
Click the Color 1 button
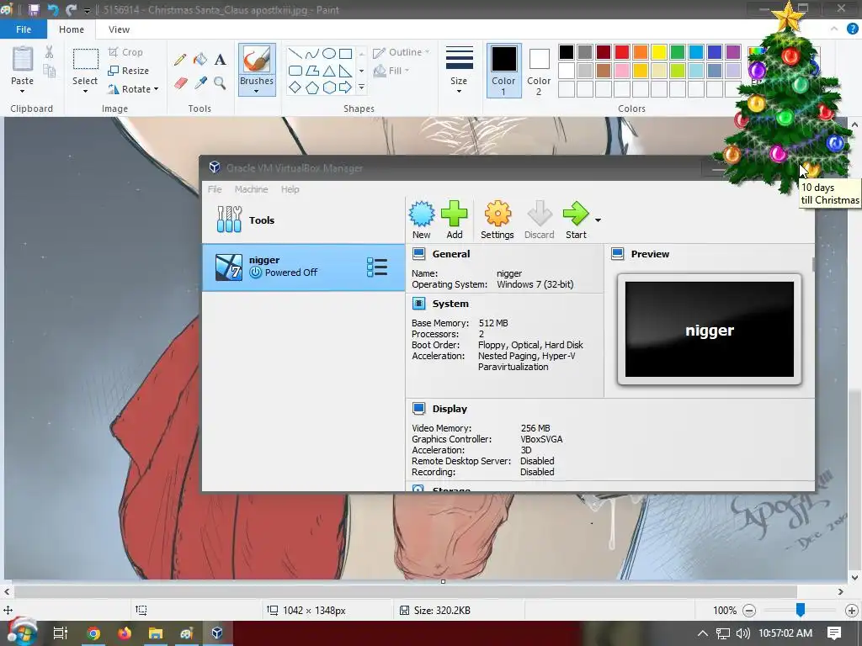(503, 71)
